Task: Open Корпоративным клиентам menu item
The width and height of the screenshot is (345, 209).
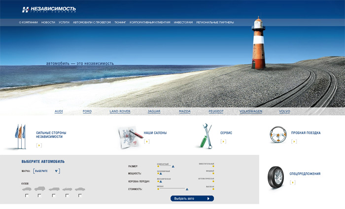Action: (x=150, y=23)
